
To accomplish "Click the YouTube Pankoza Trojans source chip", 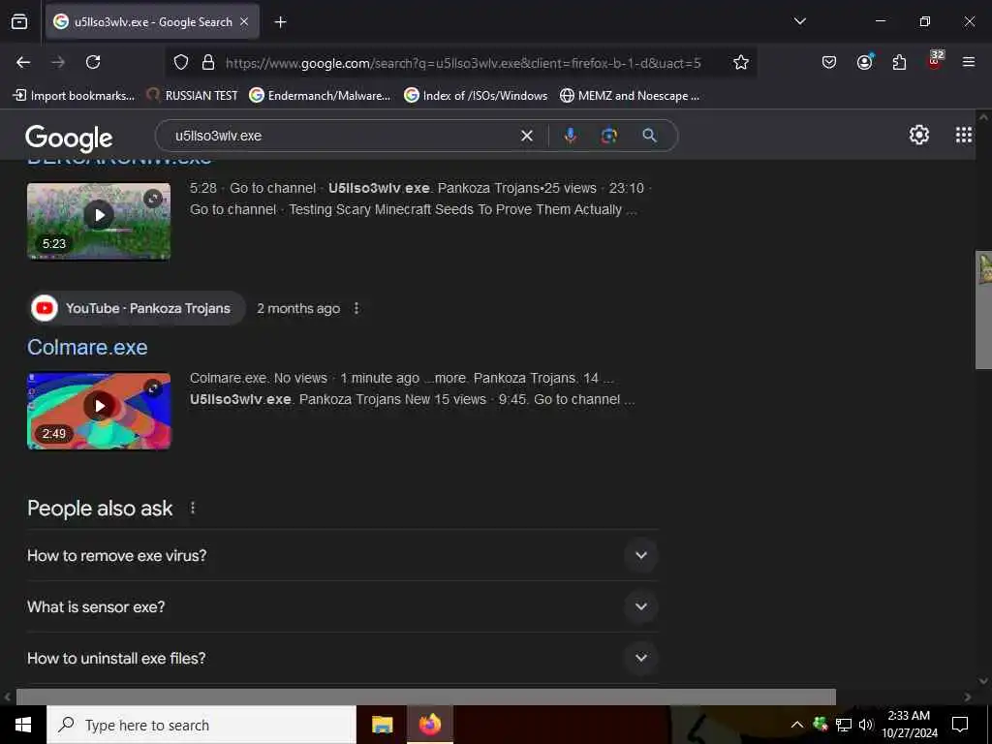I will [138, 308].
